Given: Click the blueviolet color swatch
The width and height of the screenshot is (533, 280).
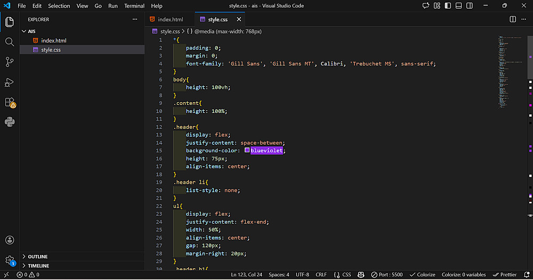Looking at the screenshot, I should pyautogui.click(x=247, y=151).
